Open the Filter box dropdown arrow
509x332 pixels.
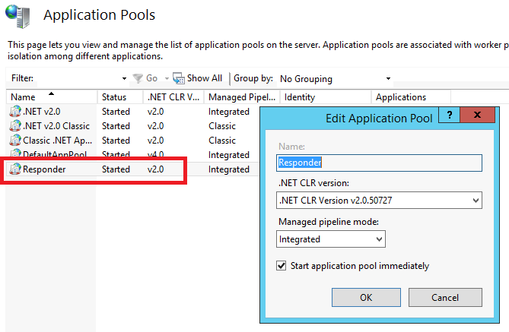click(124, 78)
